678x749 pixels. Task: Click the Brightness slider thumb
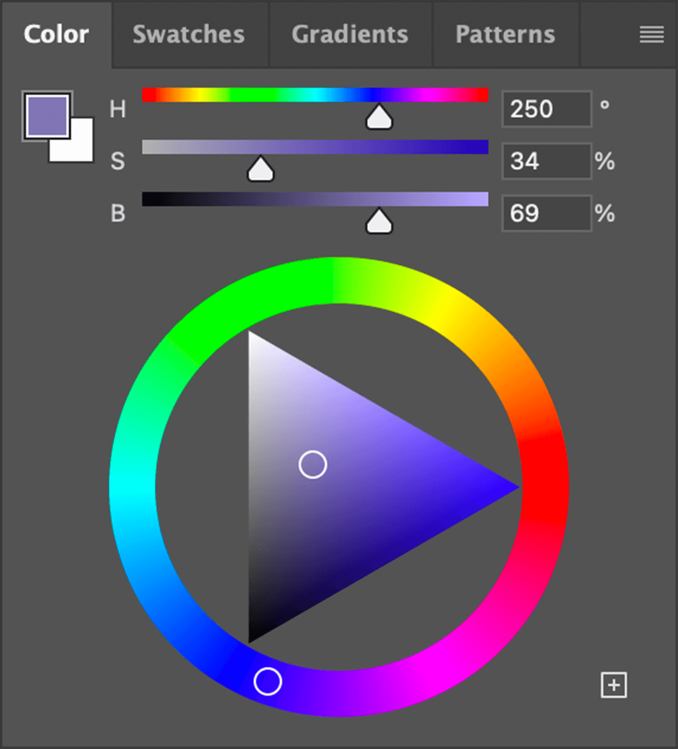pyautogui.click(x=379, y=221)
